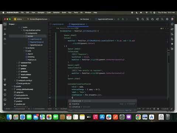Open the Commit tool window in left sidebar

(5, 29)
